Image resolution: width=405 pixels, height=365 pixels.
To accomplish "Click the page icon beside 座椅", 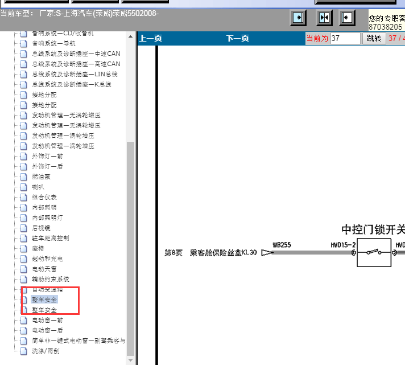I will 24,248.
